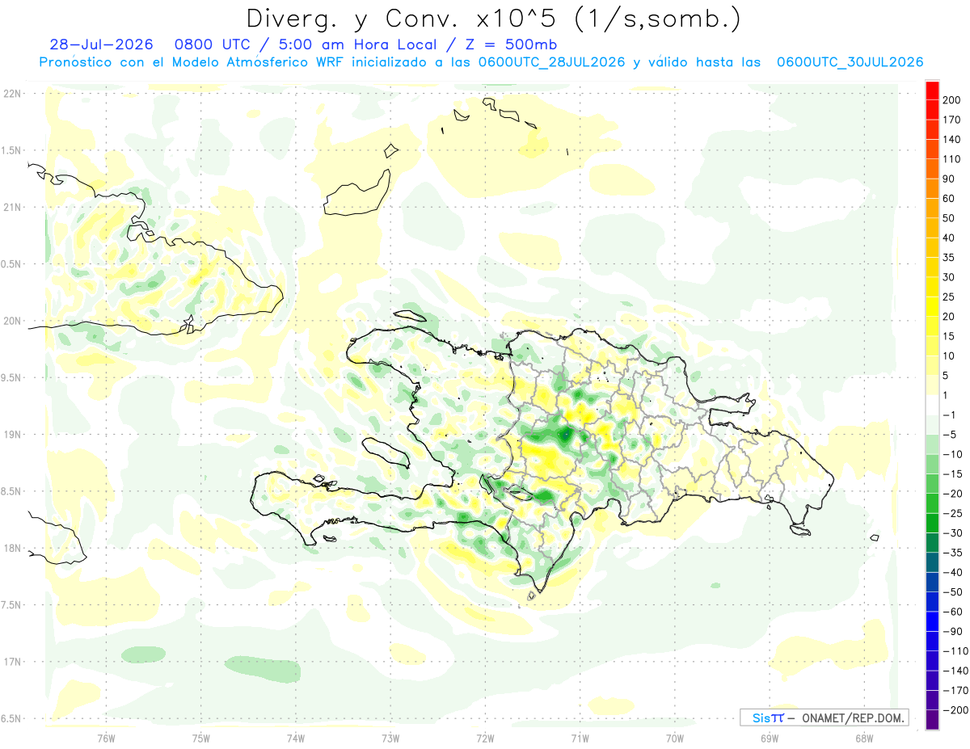This screenshot has height=749, width=970.
Task: Click the title 'Diverg. y Conv. x10^5 (1/s,somb.)'
Action: click(492, 19)
